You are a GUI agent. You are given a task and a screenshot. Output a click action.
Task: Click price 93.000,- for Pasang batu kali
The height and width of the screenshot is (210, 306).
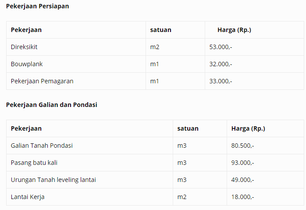242,163
